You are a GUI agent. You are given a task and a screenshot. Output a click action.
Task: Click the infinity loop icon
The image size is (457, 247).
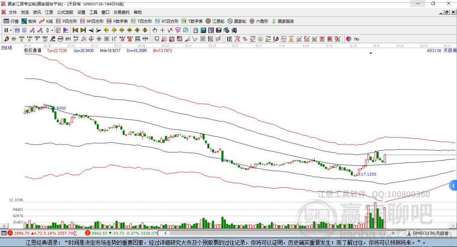click(x=357, y=39)
